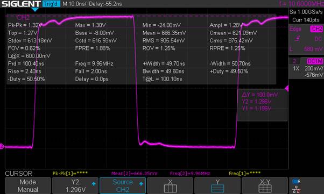Toggle the Trig'd status indicator
This screenshot has width=324, height=194.
51,4
